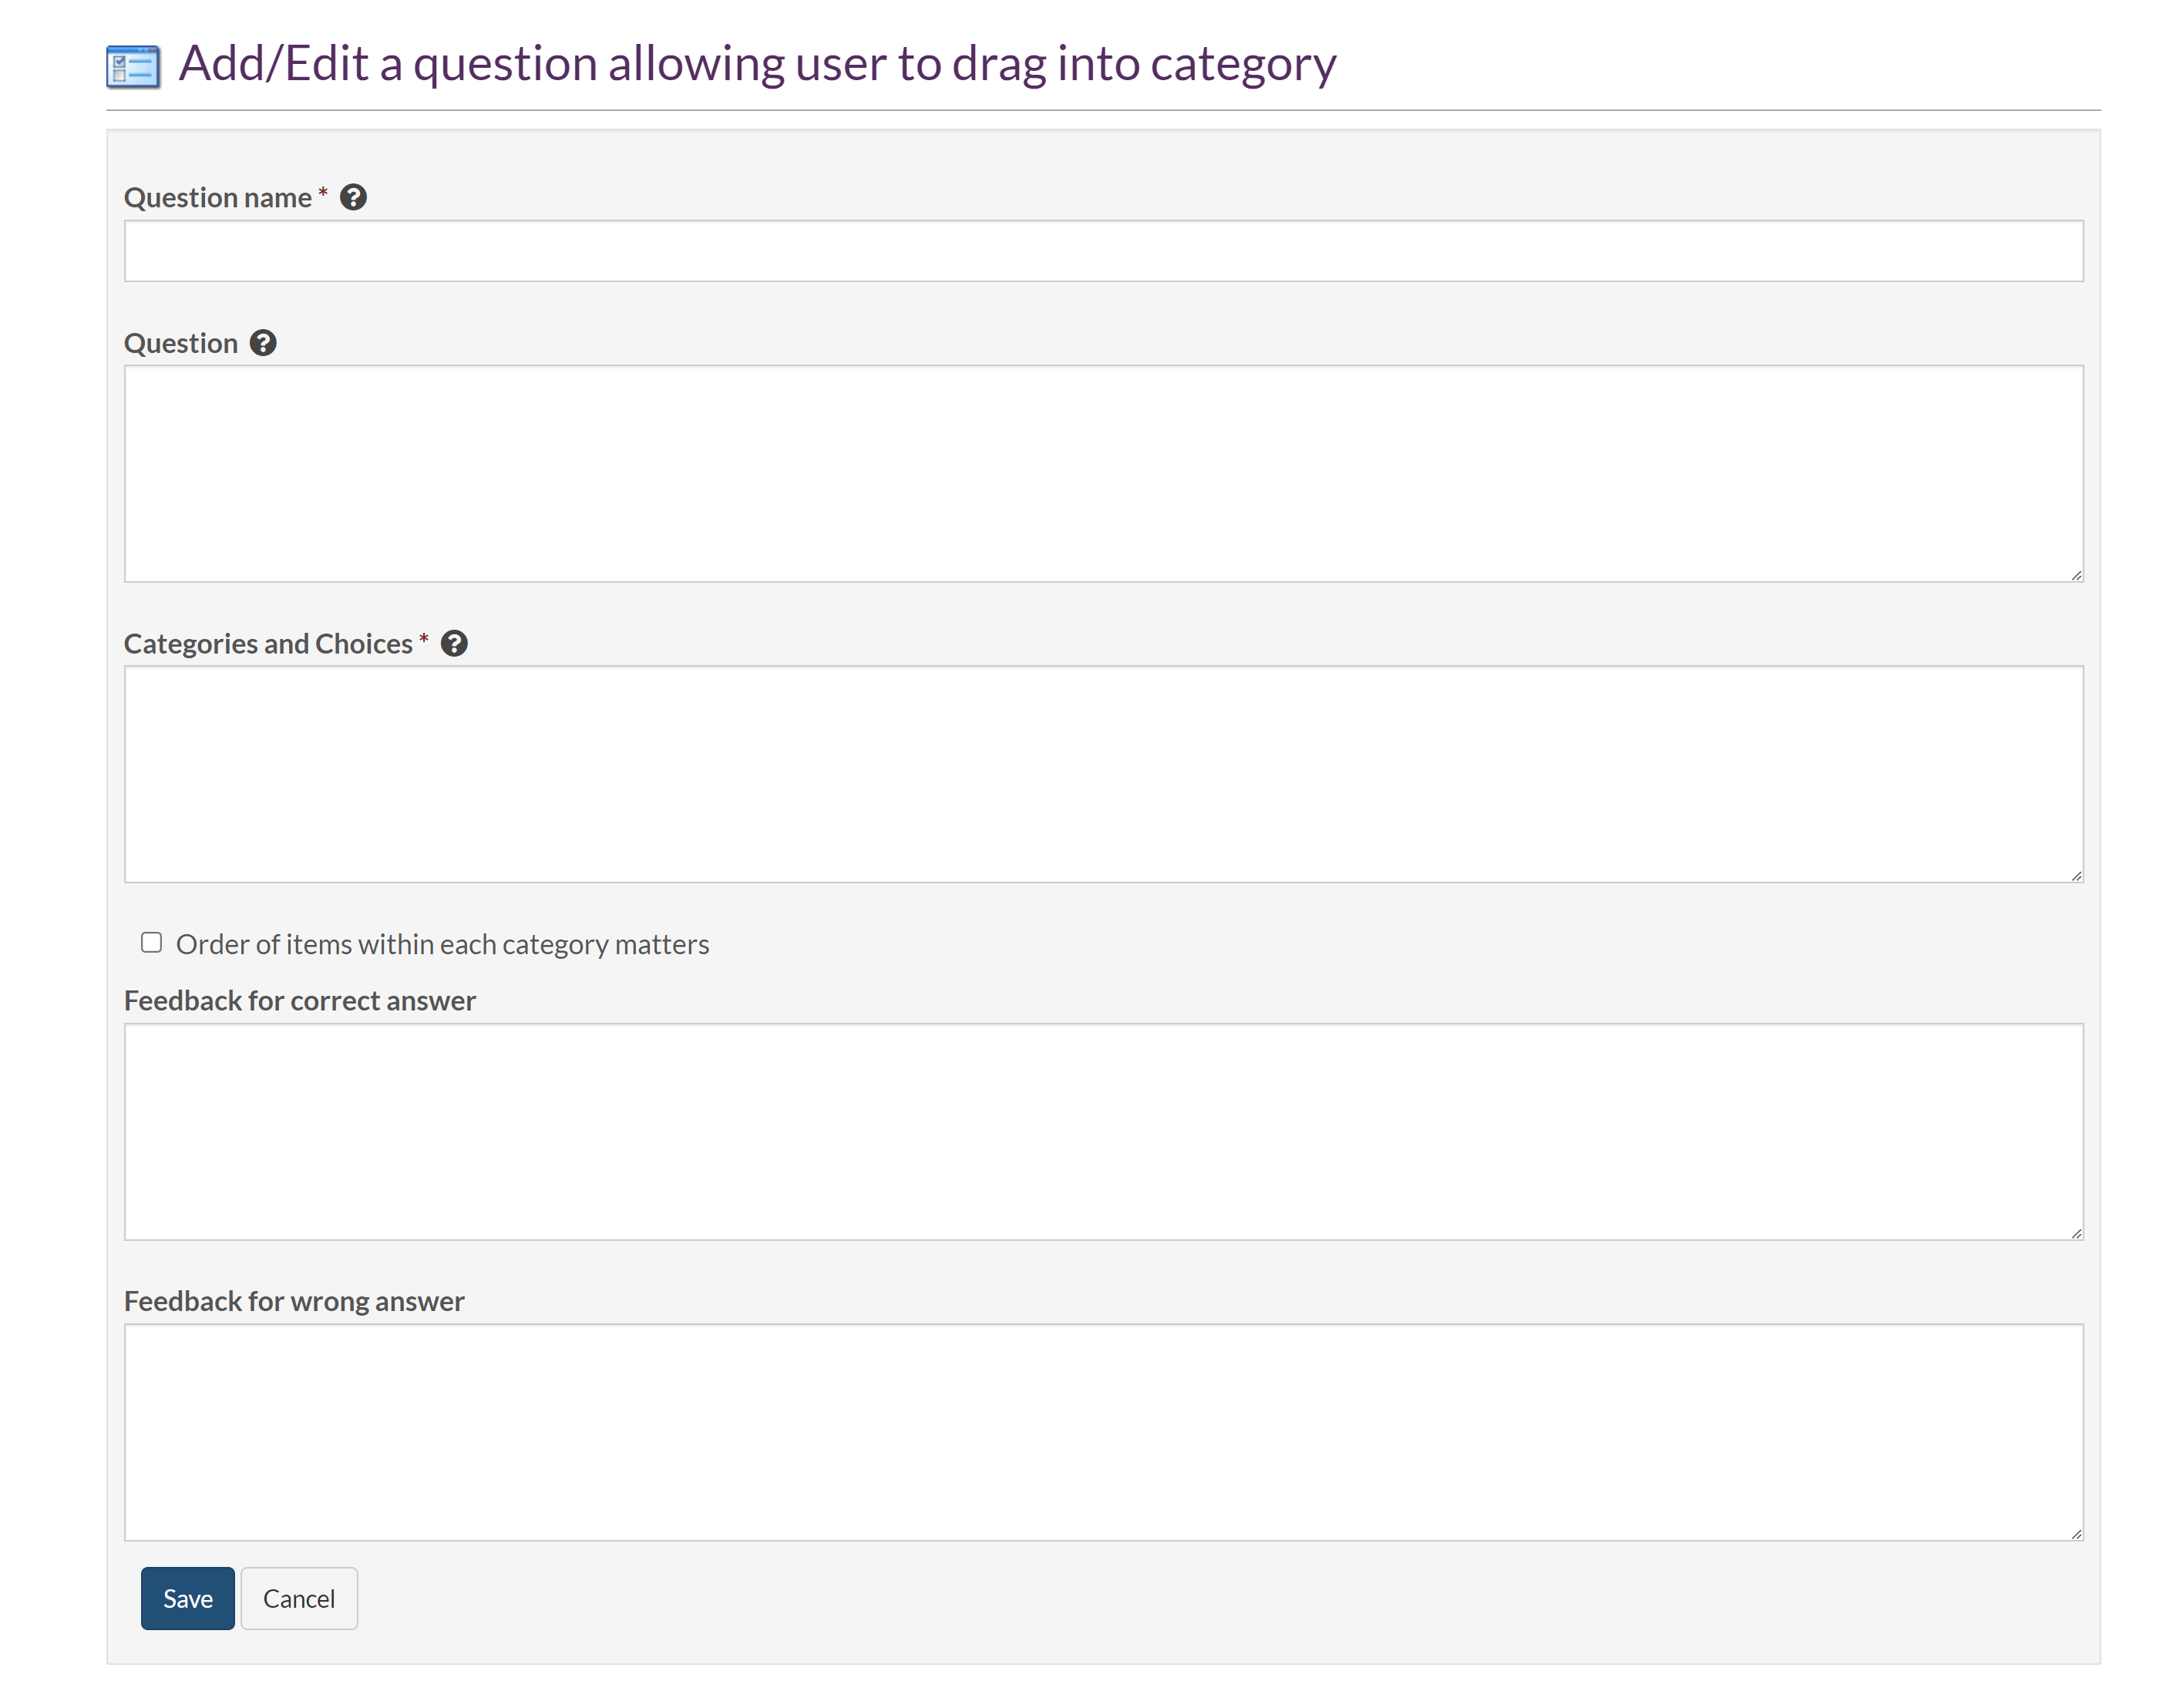
Task: Click the Question name text field
Action: [x=1103, y=251]
